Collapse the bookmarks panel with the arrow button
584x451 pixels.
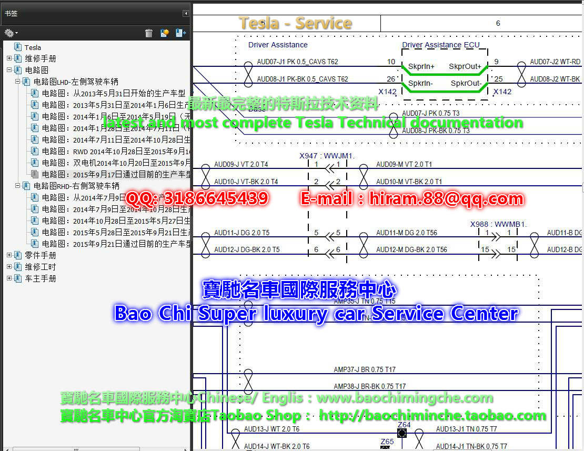[186, 13]
